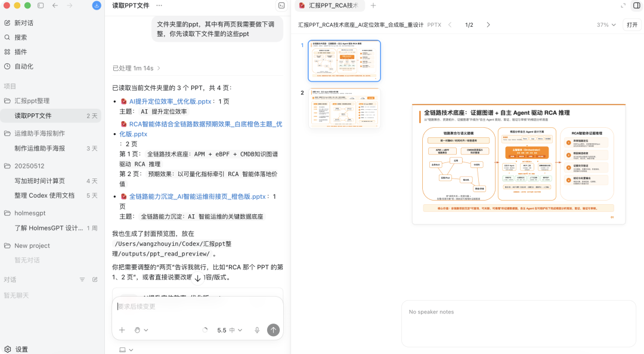Collapse the holmesgpt project folder
This screenshot has width=644, height=354.
(x=51, y=213)
